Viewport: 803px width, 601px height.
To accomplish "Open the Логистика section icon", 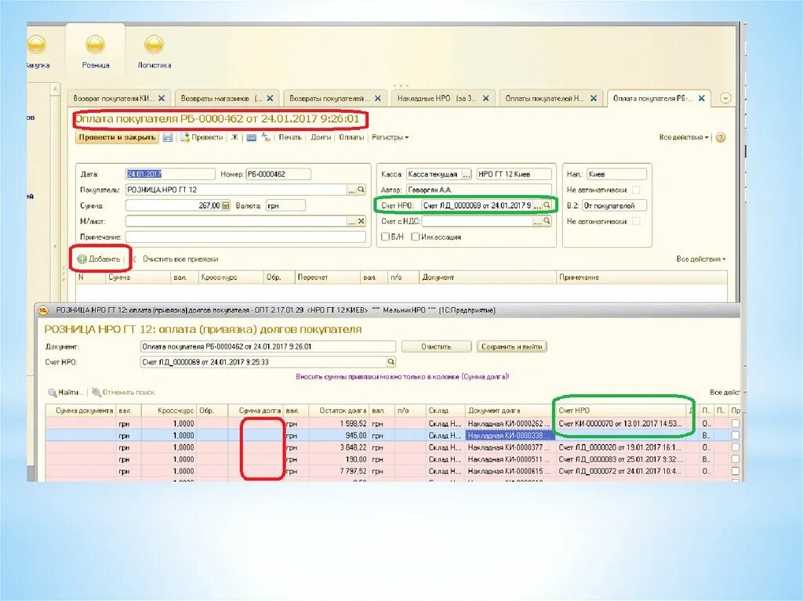I will (154, 45).
